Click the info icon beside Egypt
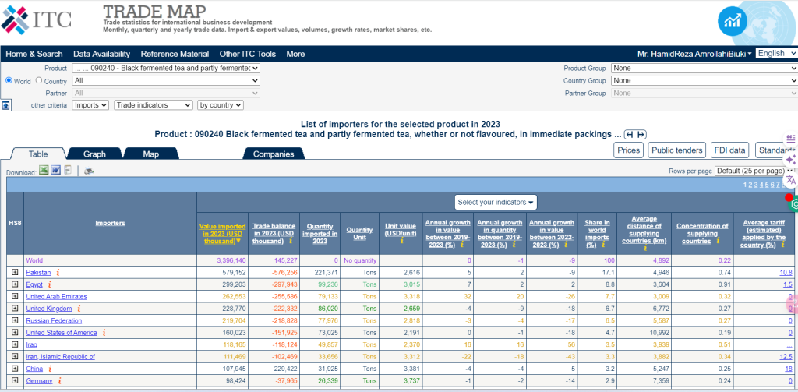This screenshot has width=798, height=392. tap(49, 284)
